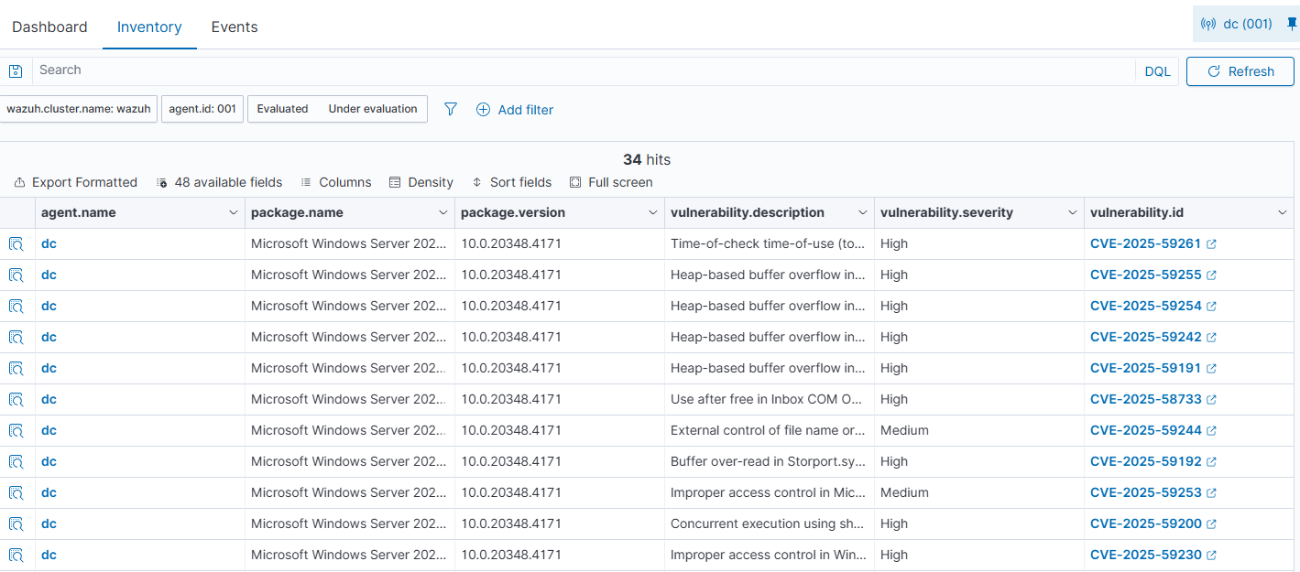Toggle the Under evaluation filter option
Viewport: 1300px width, 572px height.
pos(373,109)
